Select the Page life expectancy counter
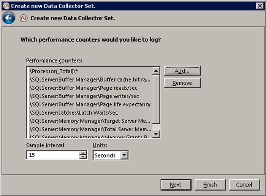Image resolution: width=266 pixels, height=196 pixels. pyautogui.click(x=90, y=104)
